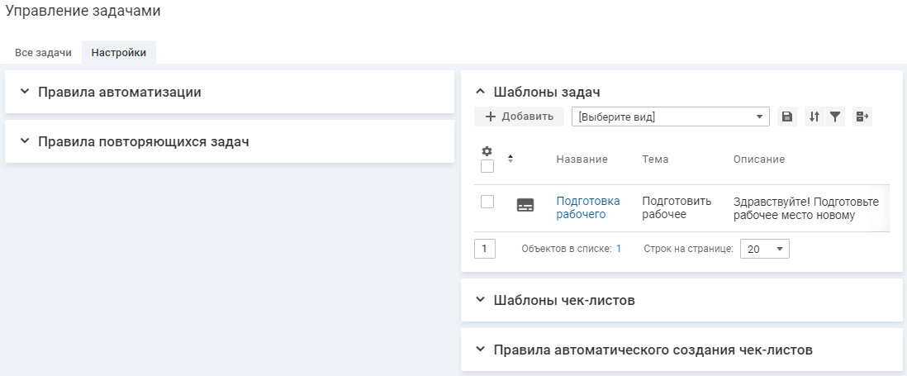Image resolution: width=907 pixels, height=376 pixels.
Task: Open the rows per page dropdown showing 20
Action: 764,249
